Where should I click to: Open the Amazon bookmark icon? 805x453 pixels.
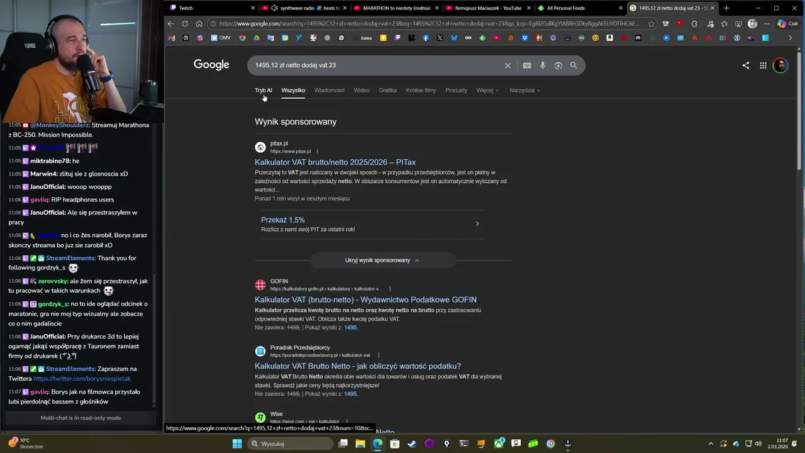coord(609,38)
